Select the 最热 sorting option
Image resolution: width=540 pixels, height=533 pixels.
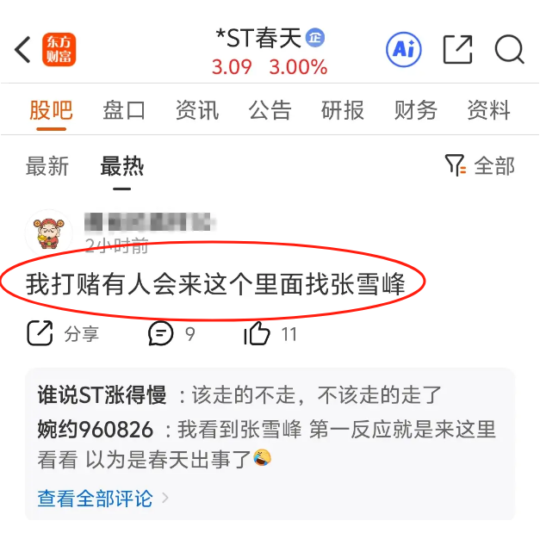[x=122, y=166]
